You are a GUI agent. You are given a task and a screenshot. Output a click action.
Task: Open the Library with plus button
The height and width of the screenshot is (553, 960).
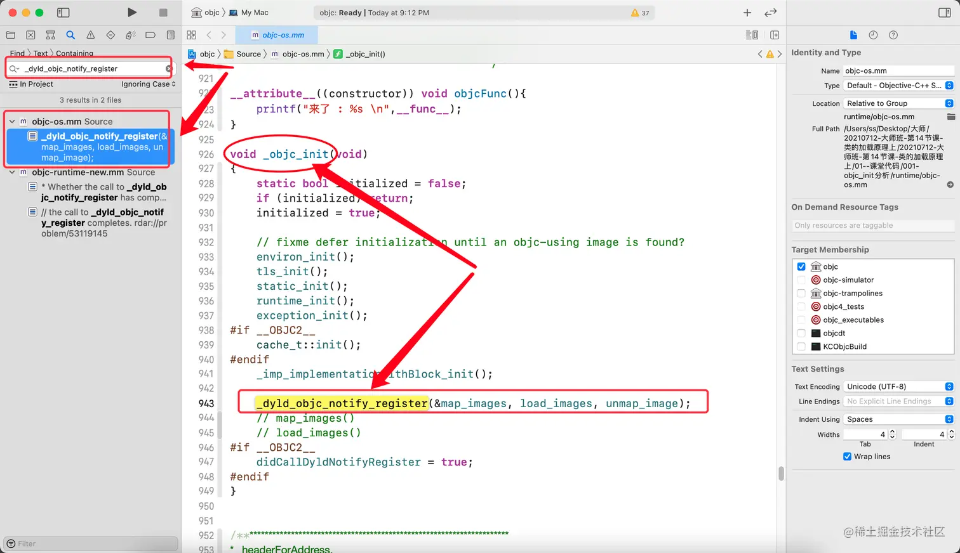coord(747,13)
